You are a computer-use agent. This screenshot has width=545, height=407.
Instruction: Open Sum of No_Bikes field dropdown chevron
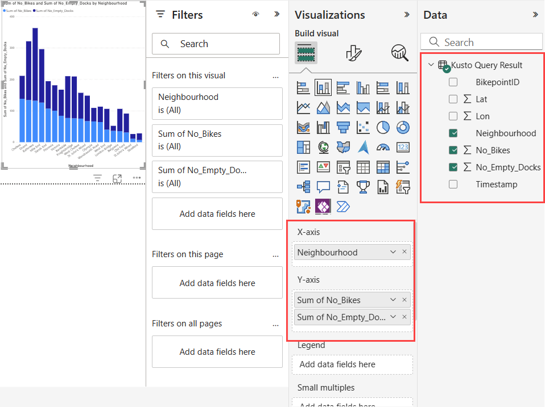pyautogui.click(x=393, y=300)
